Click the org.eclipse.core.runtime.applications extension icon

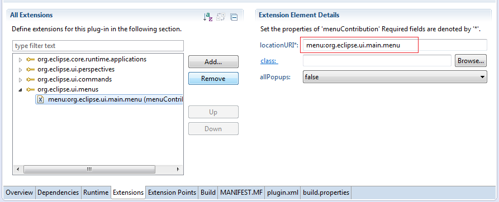click(x=31, y=59)
